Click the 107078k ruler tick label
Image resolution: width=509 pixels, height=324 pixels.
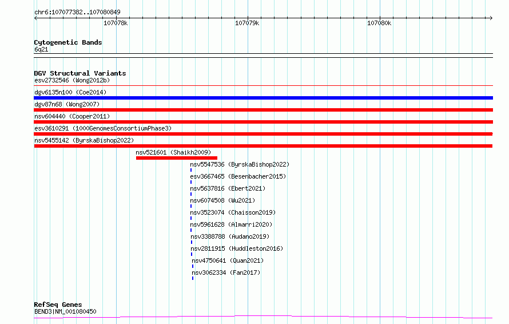point(116,23)
